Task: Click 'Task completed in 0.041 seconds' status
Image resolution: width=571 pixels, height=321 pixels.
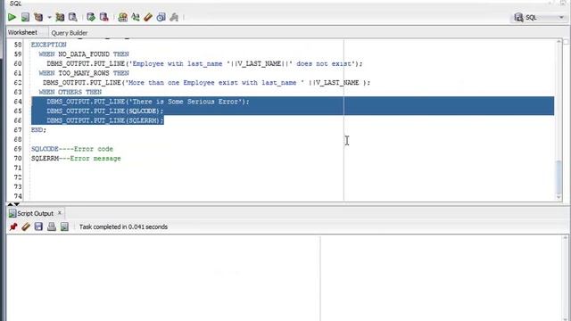Action: [123, 226]
